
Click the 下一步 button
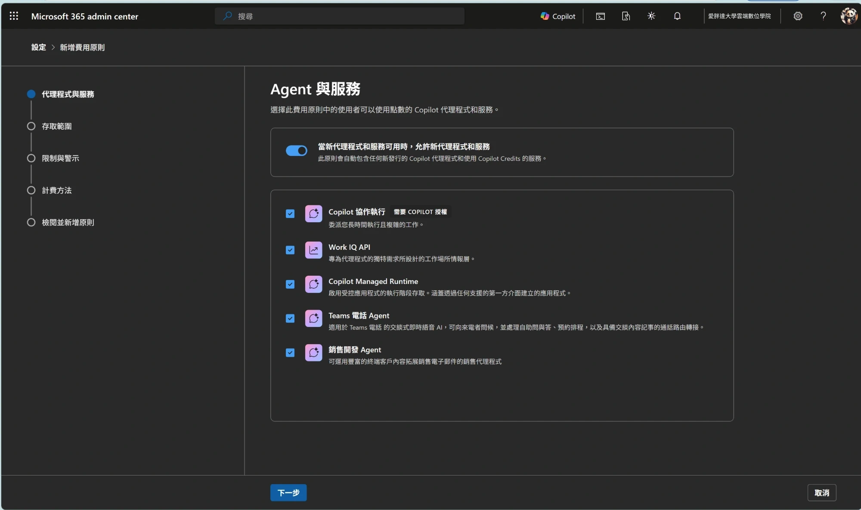[288, 492]
